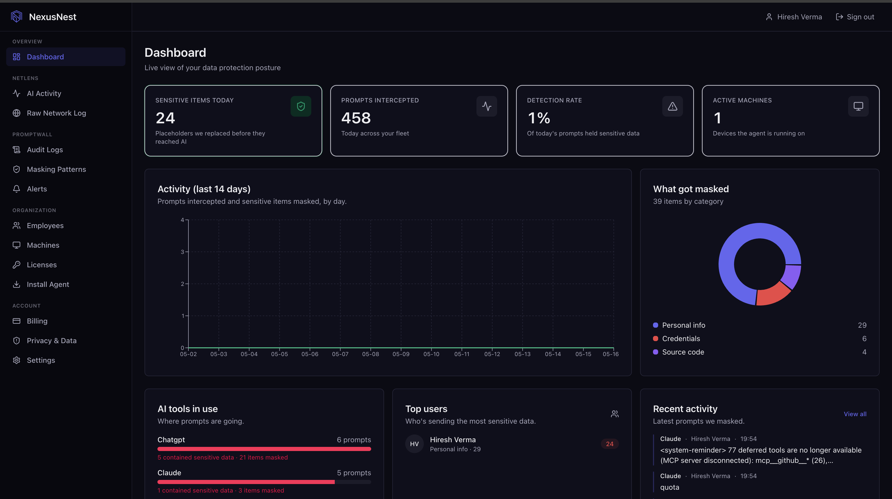
Task: Open the Licenses section
Action: coord(66,265)
